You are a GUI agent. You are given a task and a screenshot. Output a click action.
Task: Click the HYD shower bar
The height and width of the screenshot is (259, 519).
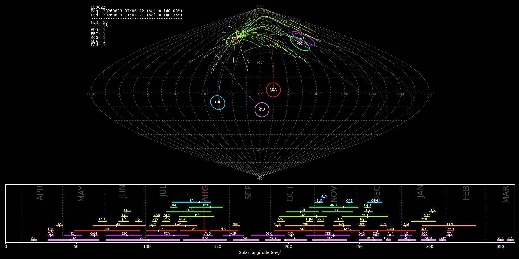point(365,216)
